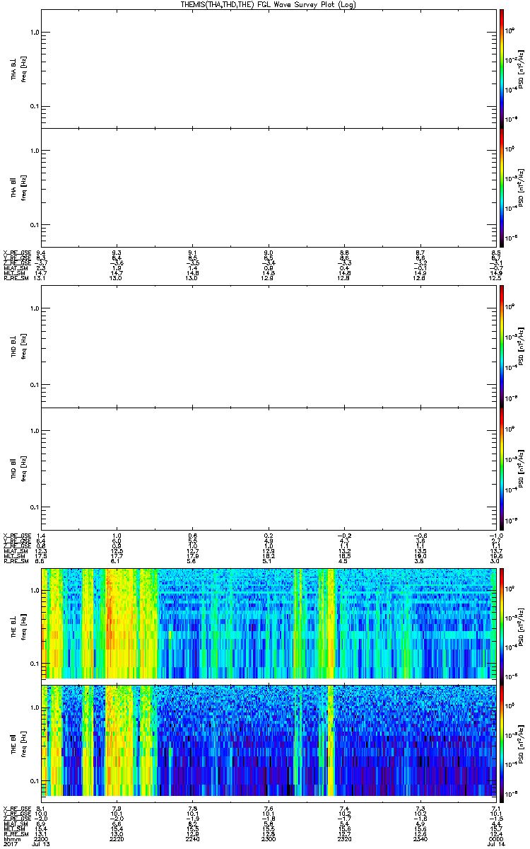Screen dimensions: 530x849
Task: Click the 'THA B∥ freq [Hz]' axis label
Action: pos(18,187)
